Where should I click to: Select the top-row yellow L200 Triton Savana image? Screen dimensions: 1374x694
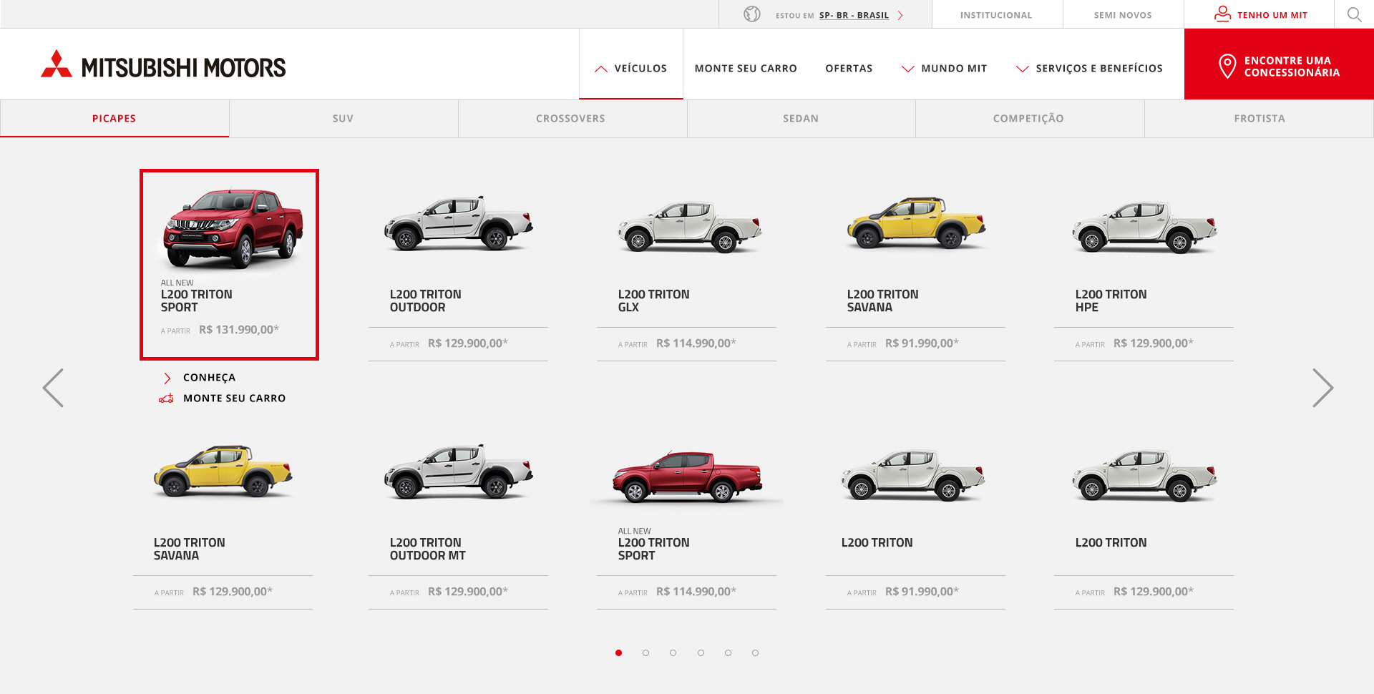click(x=916, y=223)
